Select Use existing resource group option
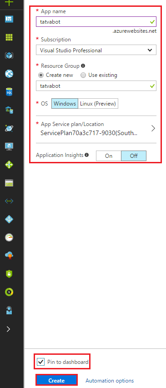Screen dimensions: 166x388 [99, 75]
